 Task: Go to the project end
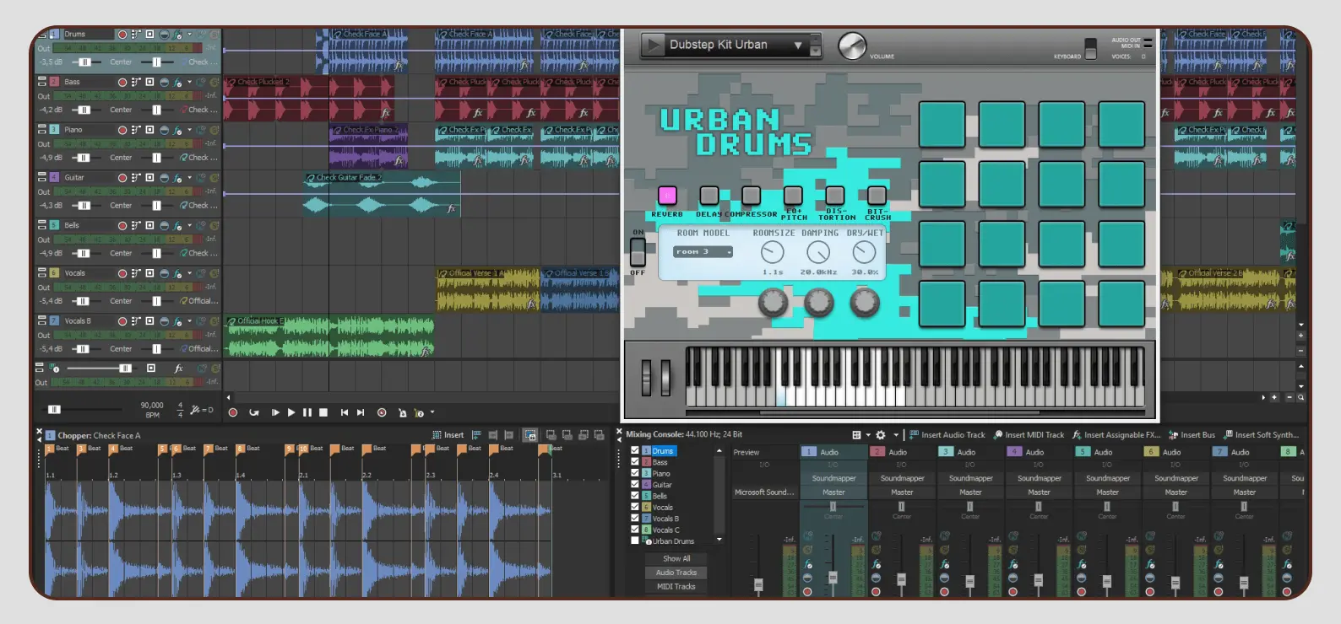(x=361, y=412)
